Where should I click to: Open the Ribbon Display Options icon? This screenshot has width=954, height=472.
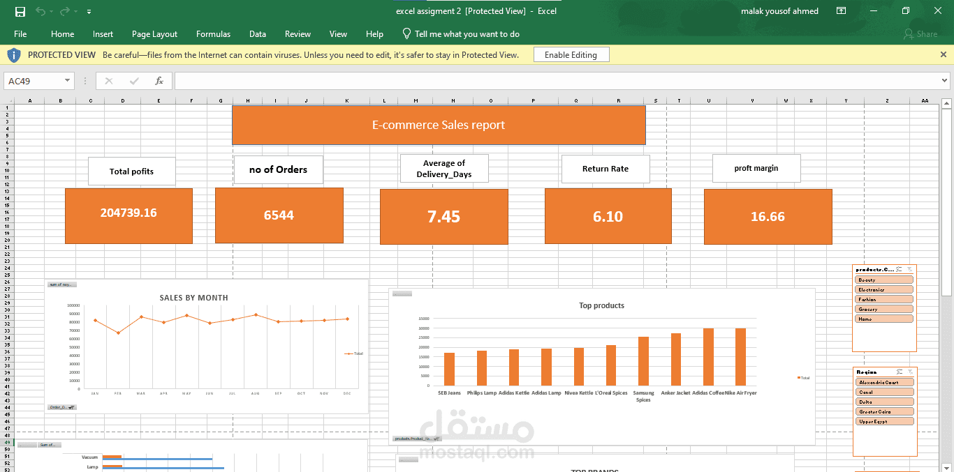tap(841, 11)
